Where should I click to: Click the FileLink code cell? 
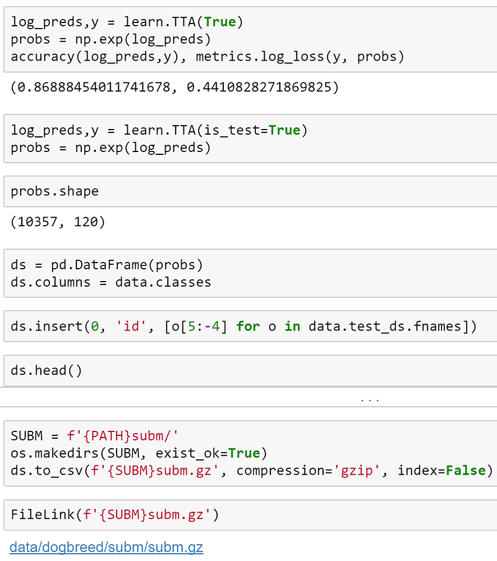point(250,515)
